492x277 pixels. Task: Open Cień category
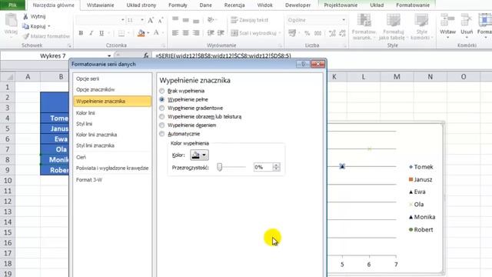[81, 157]
